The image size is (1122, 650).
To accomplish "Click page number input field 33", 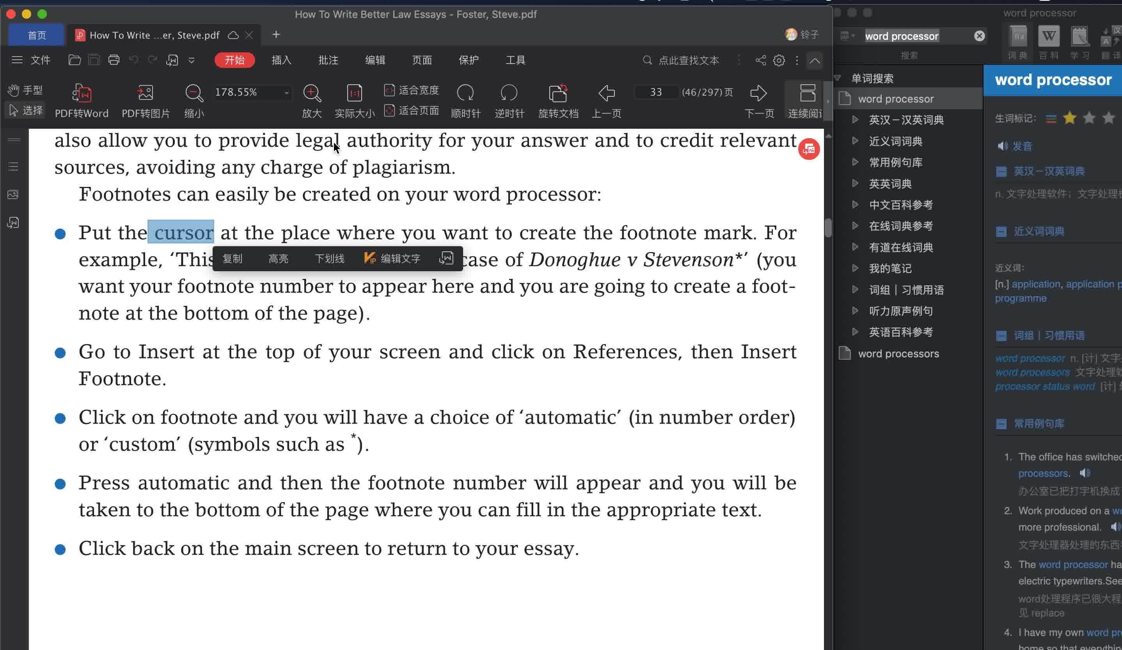I will pos(655,91).
